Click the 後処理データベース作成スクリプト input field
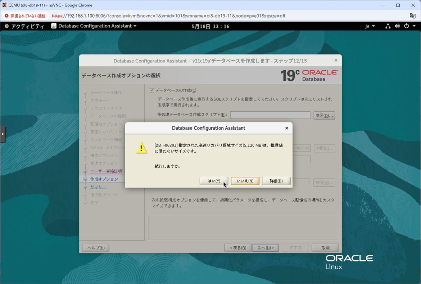Viewport: 421px width, 284px height. [270, 115]
